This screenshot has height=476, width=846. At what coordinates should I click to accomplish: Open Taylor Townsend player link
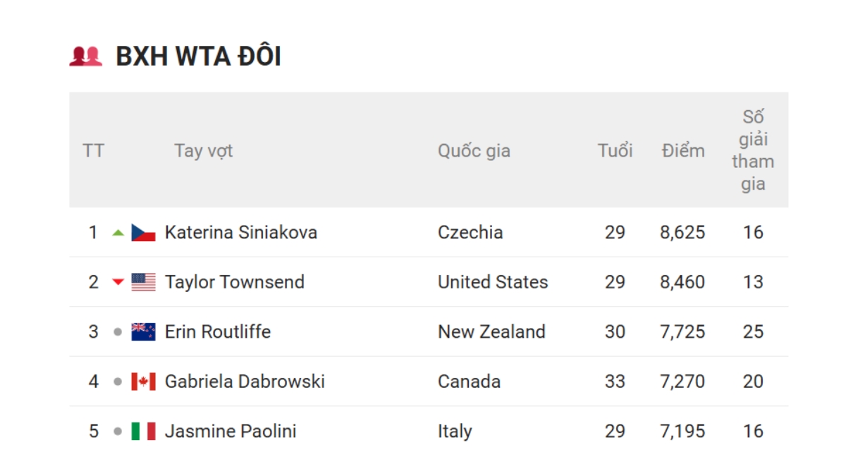[x=234, y=282]
